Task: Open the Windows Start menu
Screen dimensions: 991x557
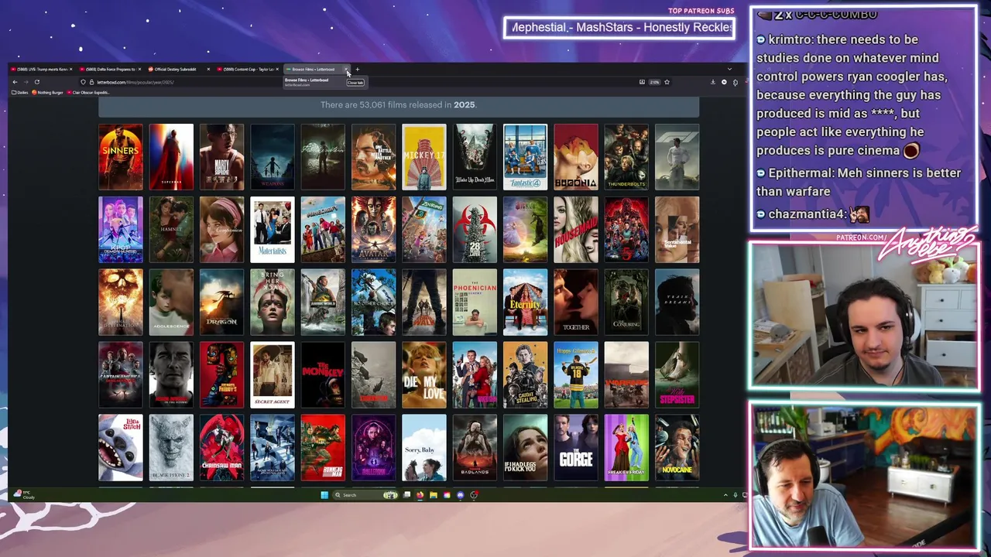Action: point(324,495)
